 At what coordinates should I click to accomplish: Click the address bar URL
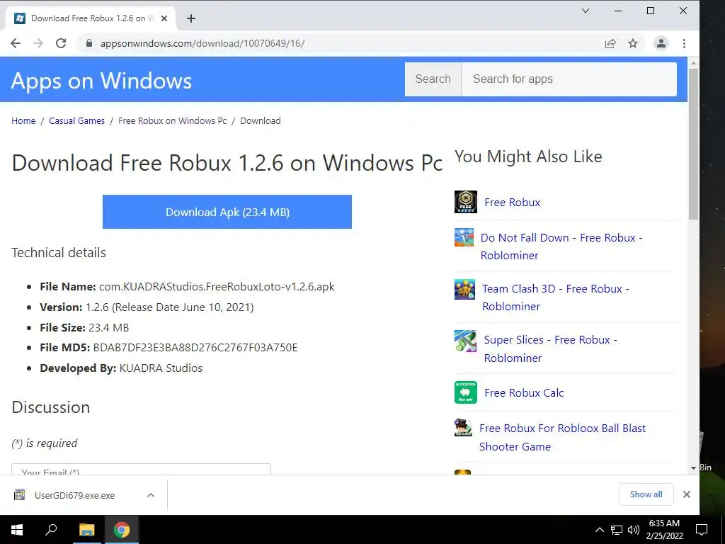click(x=202, y=43)
